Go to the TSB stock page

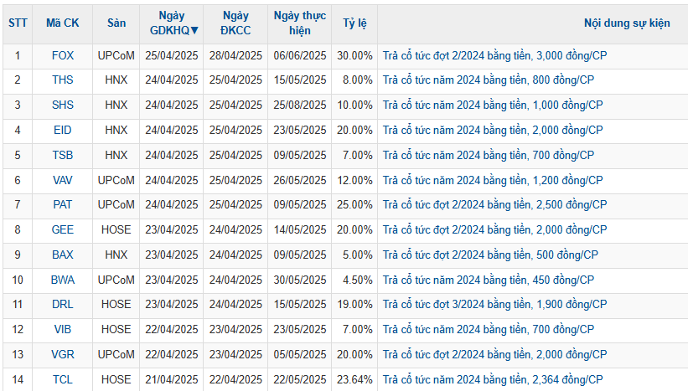[62, 156]
